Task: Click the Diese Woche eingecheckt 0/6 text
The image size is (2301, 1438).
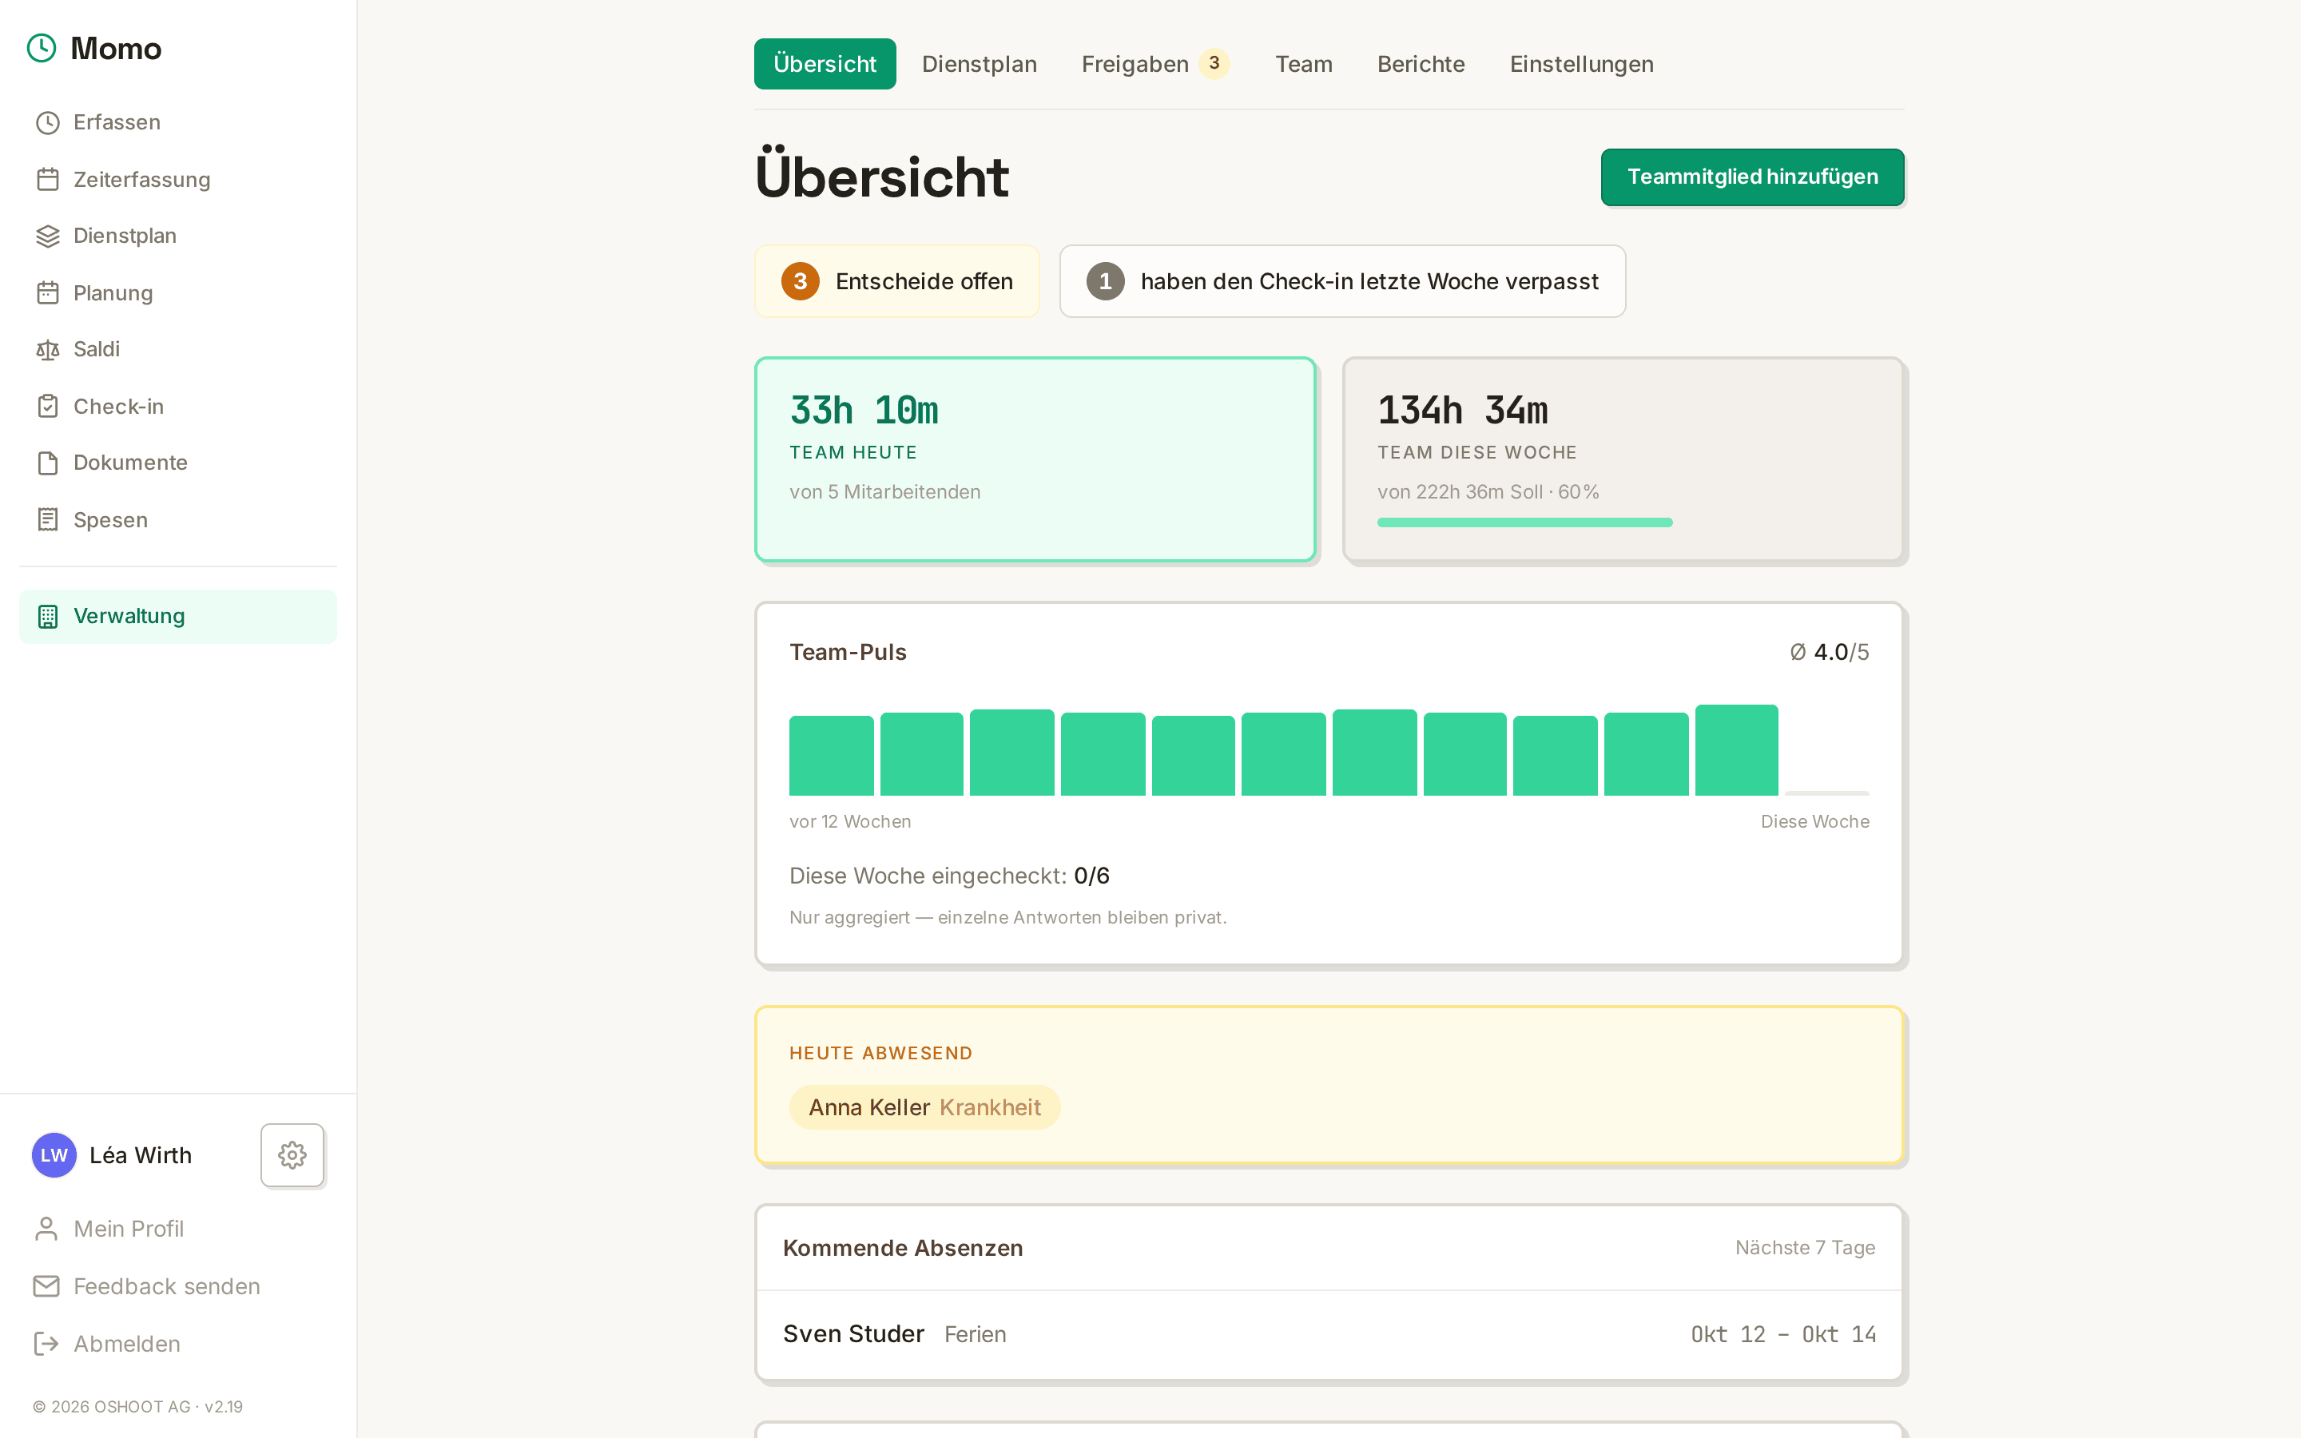Action: click(949, 876)
